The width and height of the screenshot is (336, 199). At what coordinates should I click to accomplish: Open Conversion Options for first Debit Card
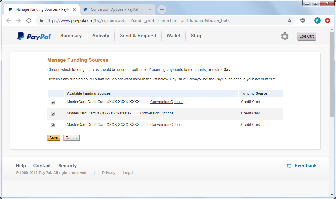point(167,102)
